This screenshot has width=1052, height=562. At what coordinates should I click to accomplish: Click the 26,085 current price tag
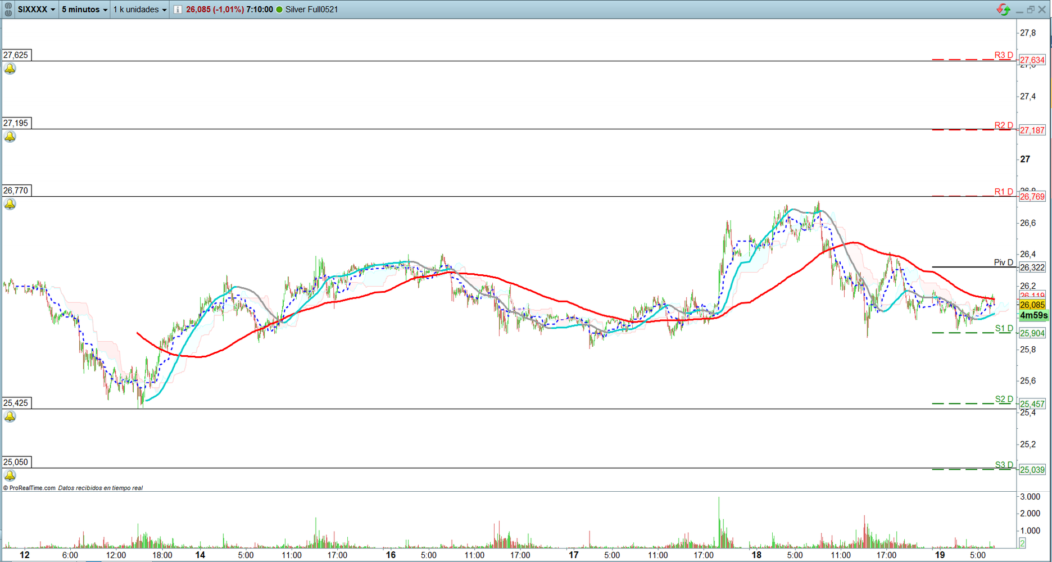click(x=1032, y=305)
